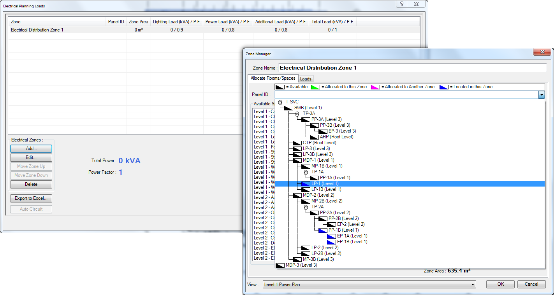Open the View plan selection dropdown

(472, 284)
